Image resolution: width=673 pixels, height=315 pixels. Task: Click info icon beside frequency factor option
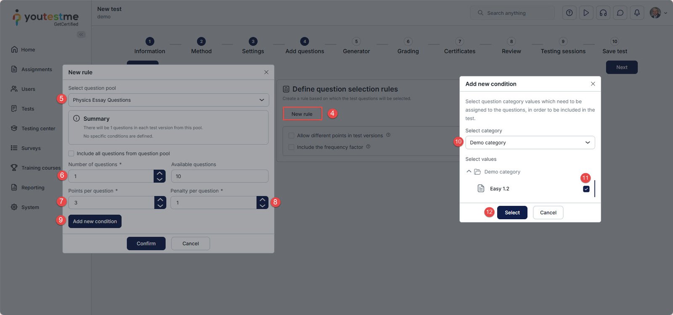coord(368,147)
